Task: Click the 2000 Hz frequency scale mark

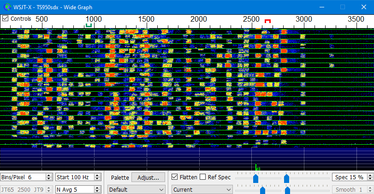Action: (198, 19)
